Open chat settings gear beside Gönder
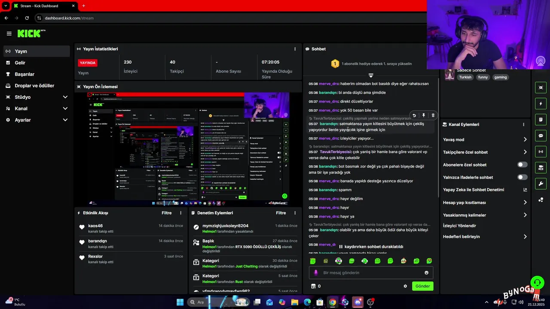This screenshot has width=550, height=309. (405, 286)
